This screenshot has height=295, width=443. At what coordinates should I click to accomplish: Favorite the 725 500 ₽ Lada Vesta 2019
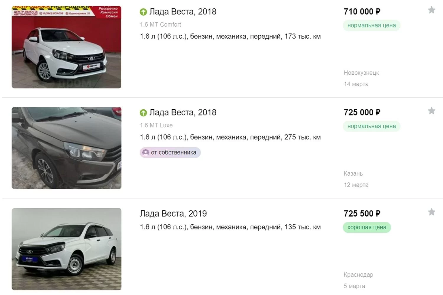[431, 212]
